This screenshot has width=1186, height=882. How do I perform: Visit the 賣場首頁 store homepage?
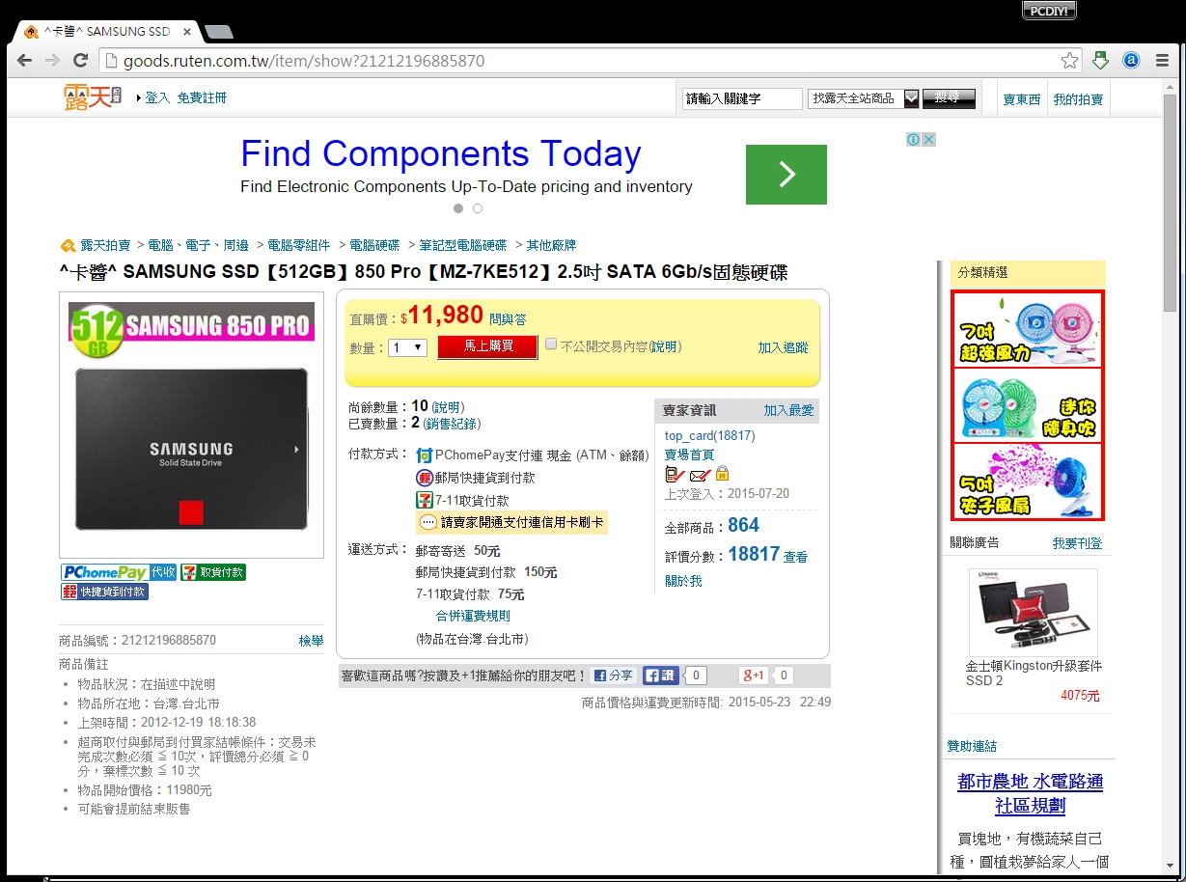point(690,455)
